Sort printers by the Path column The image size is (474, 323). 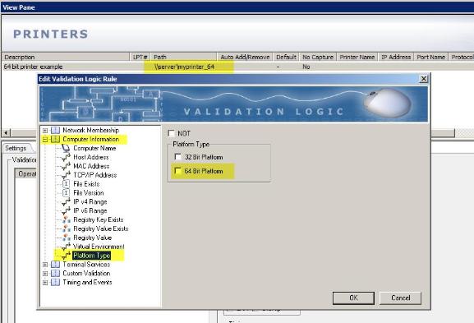[x=184, y=57]
